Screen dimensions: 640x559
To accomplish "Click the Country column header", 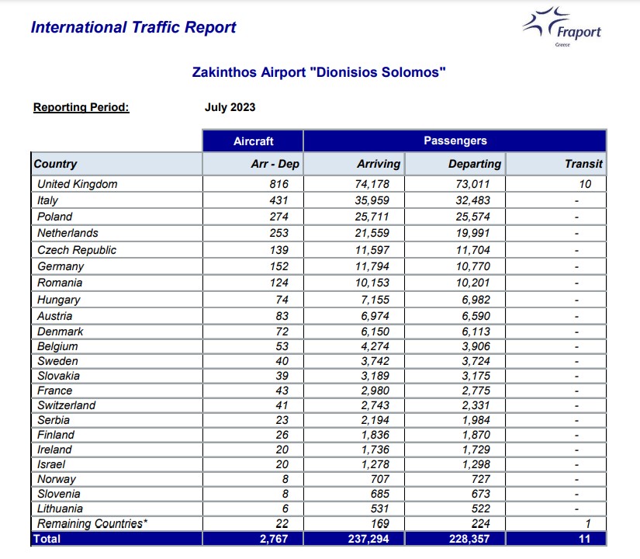I will pos(116,164).
